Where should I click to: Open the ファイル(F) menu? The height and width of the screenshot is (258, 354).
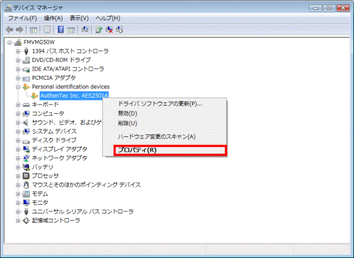22,18
